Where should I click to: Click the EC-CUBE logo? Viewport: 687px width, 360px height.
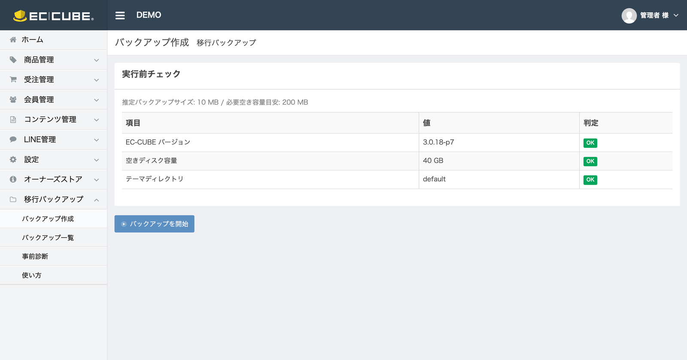click(53, 15)
